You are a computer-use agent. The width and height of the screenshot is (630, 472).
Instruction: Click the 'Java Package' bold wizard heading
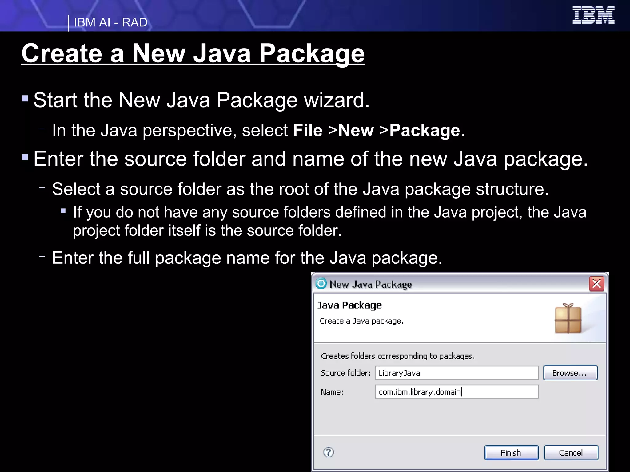click(x=349, y=305)
